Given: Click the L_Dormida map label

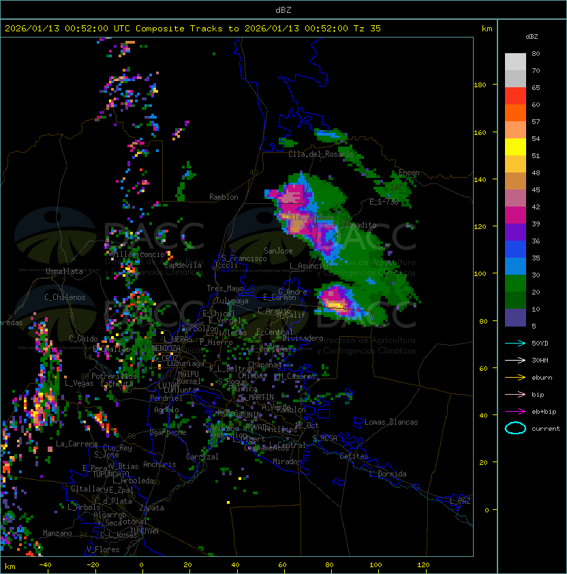Looking at the screenshot, I should coord(388,474).
